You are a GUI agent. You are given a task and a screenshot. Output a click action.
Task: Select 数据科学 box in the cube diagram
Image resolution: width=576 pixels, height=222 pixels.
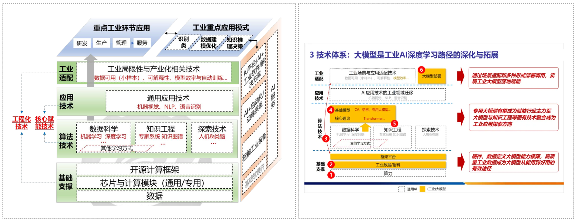104,138
